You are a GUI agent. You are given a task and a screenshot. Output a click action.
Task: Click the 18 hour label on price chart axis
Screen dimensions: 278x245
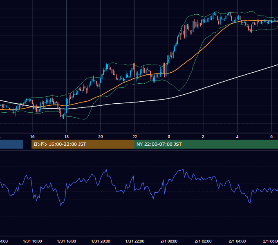point(67,137)
